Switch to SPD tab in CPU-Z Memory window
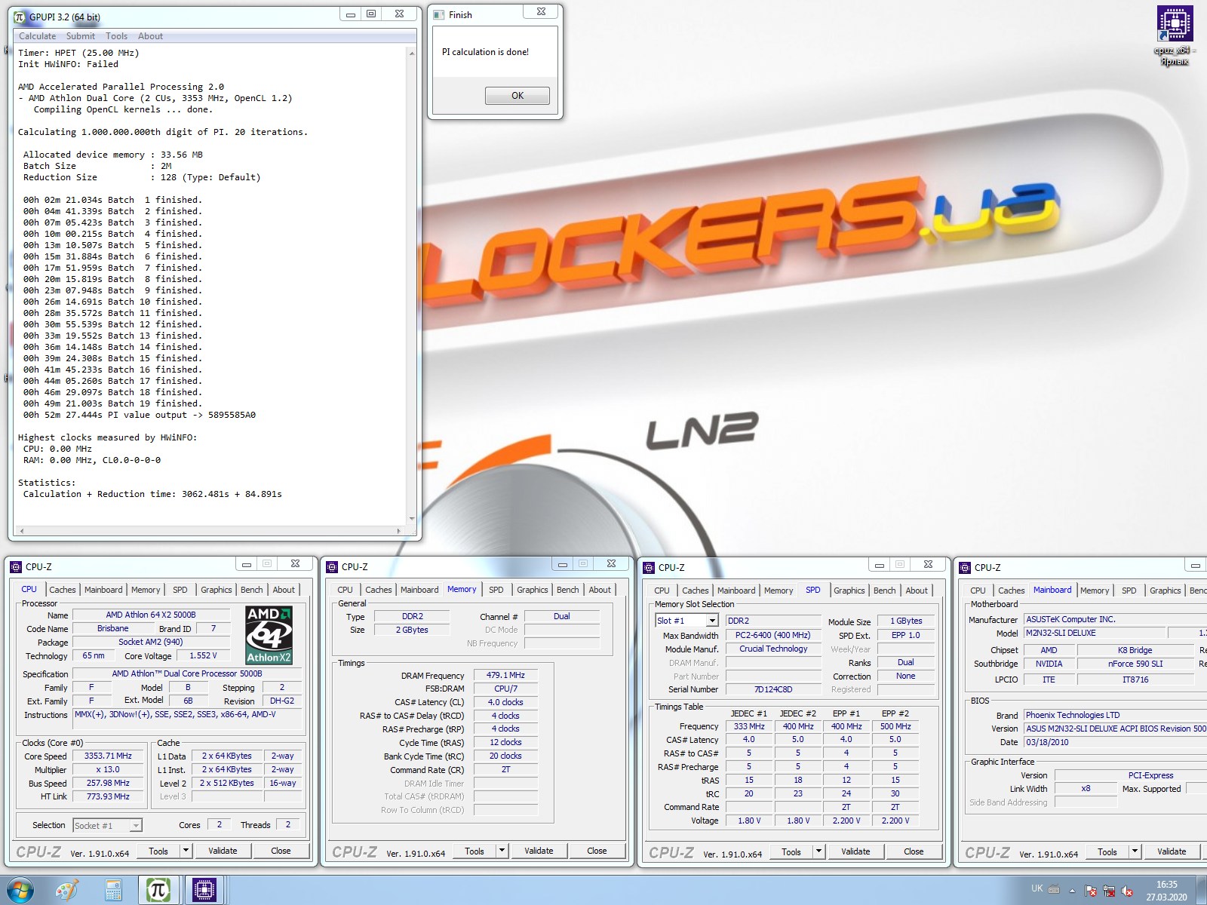Screen dimensions: 1207x905 496,590
